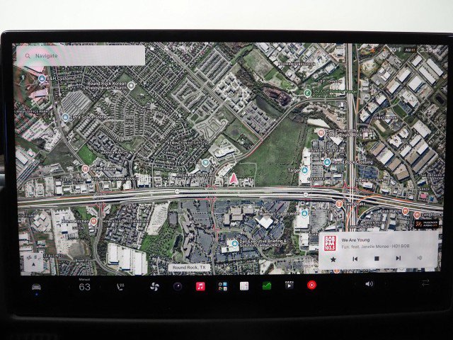
Task: Select the Home Kitchen restaurant pin
Action: click(x=93, y=221)
